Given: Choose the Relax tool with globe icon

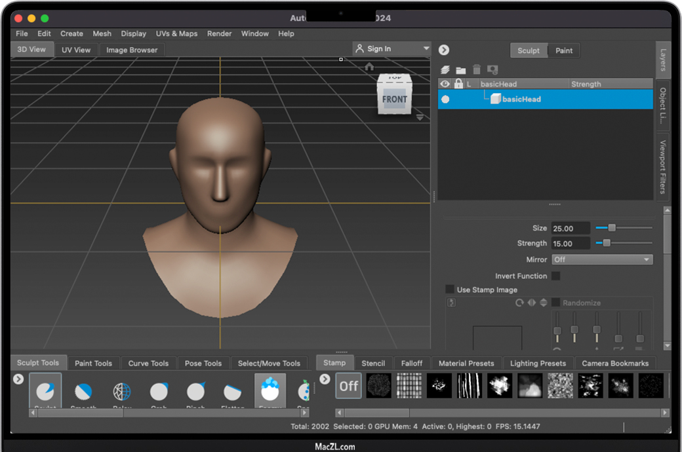Looking at the screenshot, I should click(x=122, y=392).
